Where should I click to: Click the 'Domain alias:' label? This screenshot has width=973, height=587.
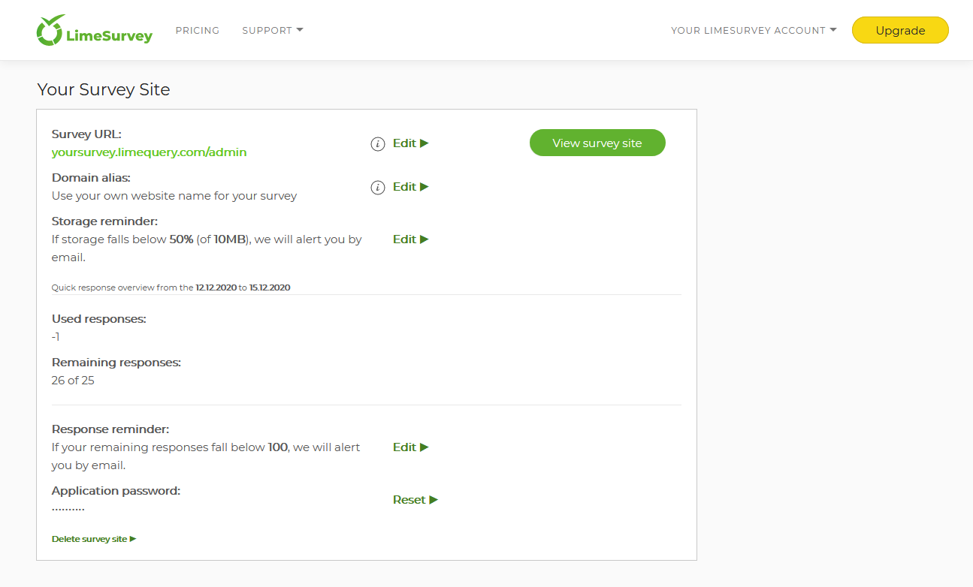pos(91,178)
